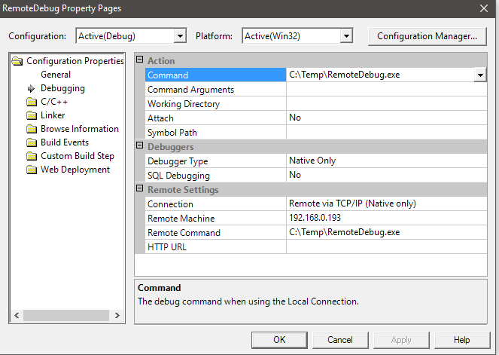The height and width of the screenshot is (355, 499).
Task: Collapse the Remote Settings section
Action: pyautogui.click(x=140, y=189)
